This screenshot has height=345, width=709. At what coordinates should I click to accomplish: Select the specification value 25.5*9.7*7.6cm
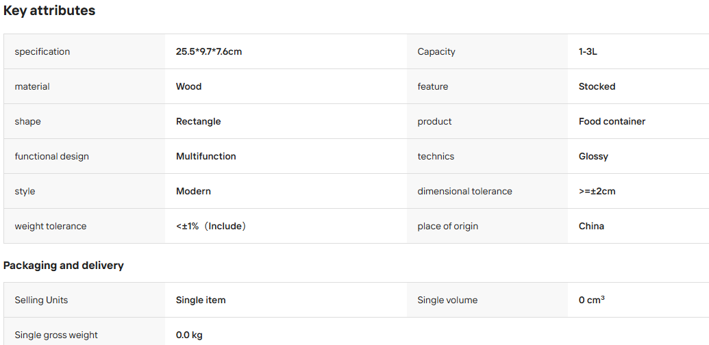pyautogui.click(x=209, y=51)
